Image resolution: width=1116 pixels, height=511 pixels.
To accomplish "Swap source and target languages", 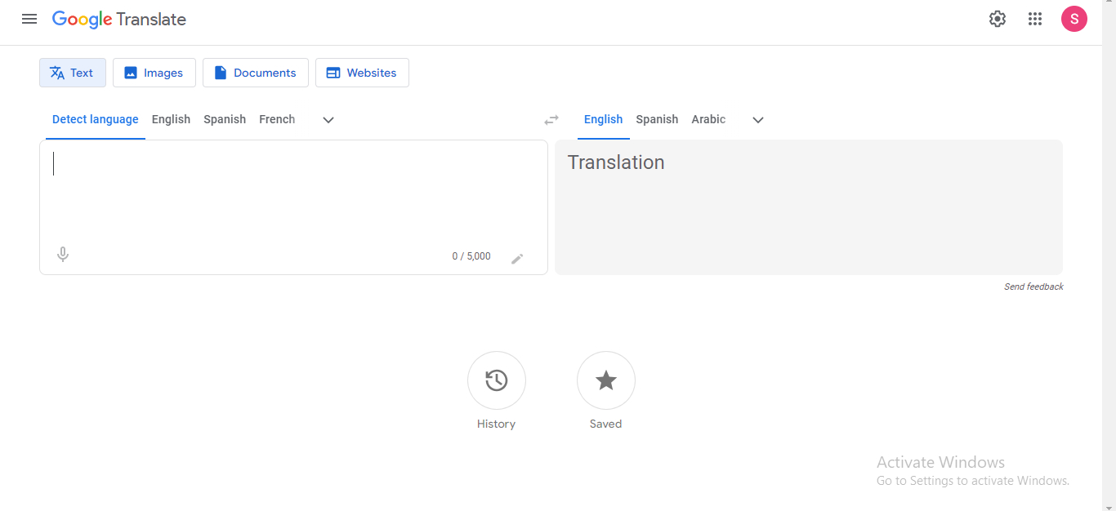I will tap(551, 120).
